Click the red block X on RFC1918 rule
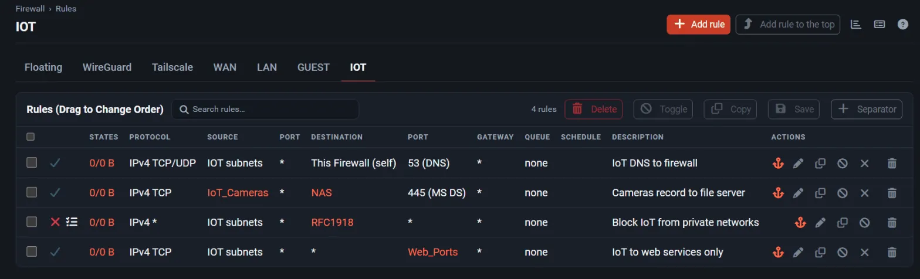 (55, 222)
